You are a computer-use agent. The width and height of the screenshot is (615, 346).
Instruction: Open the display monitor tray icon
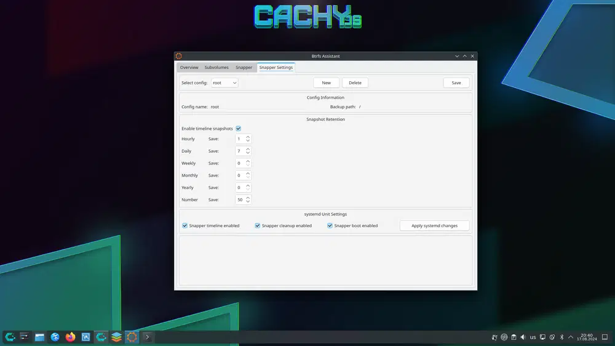tap(542, 337)
